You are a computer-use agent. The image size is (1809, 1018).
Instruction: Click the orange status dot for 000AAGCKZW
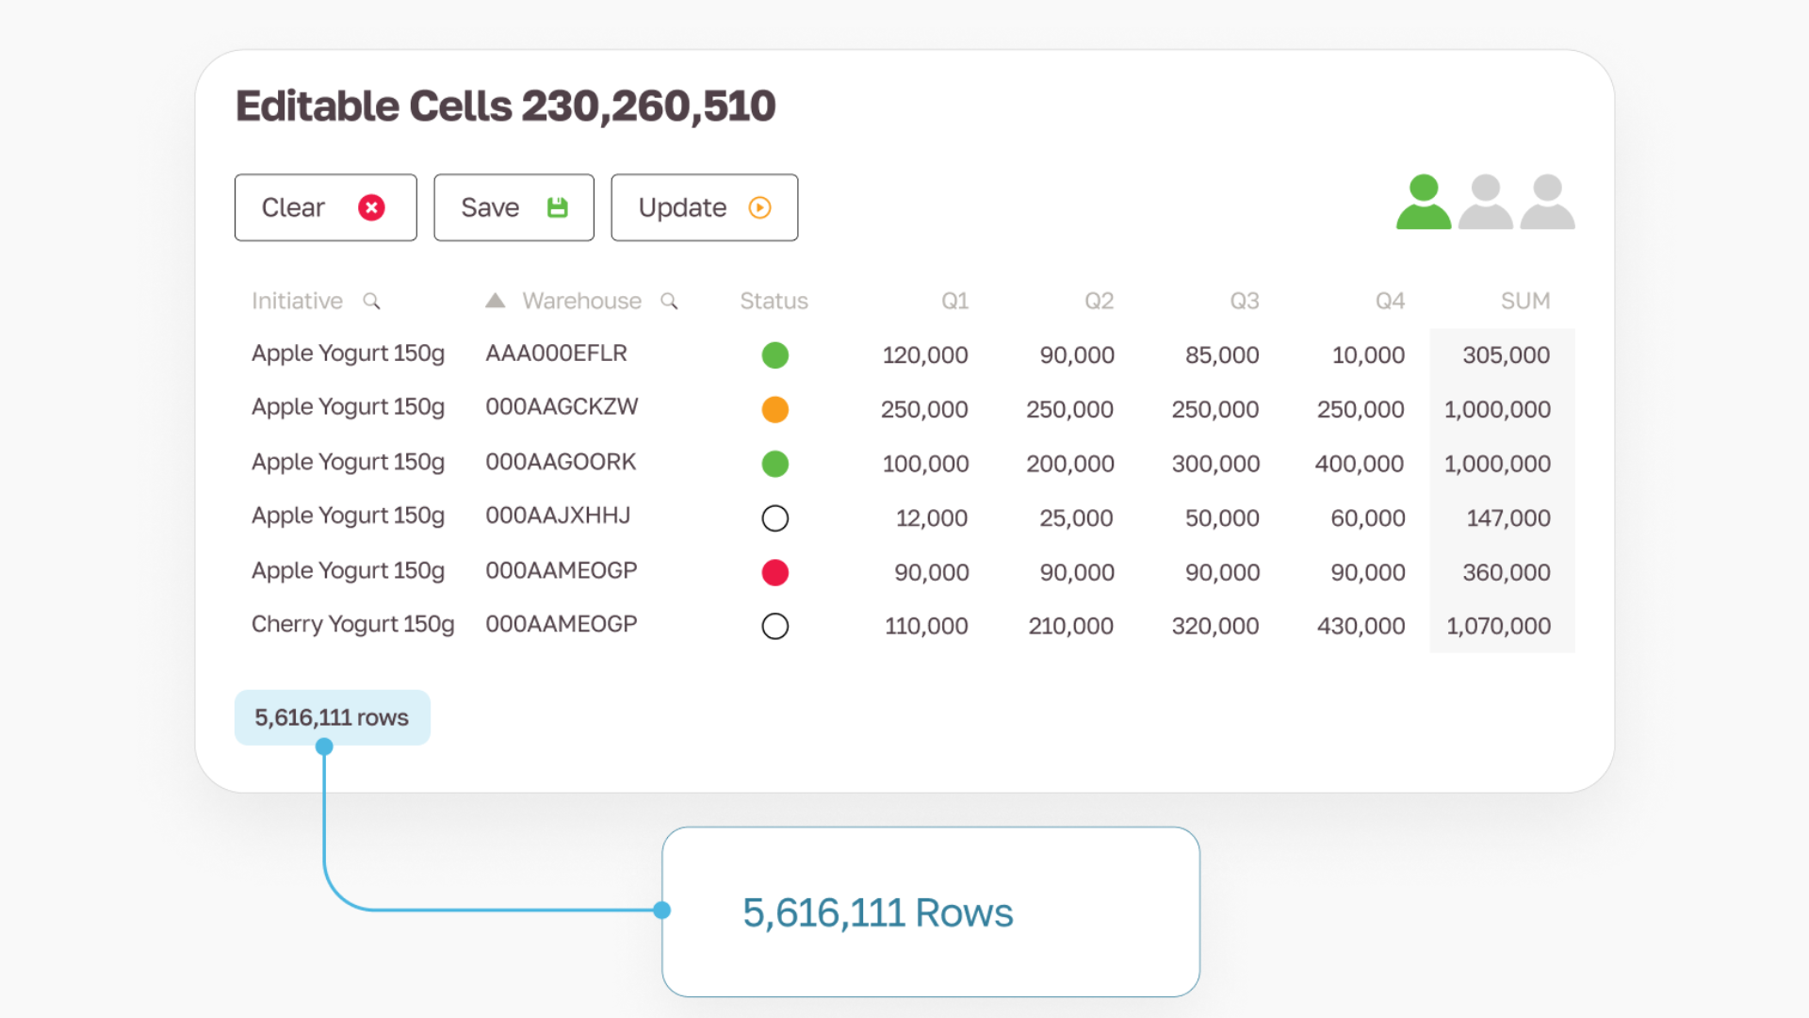(x=774, y=410)
